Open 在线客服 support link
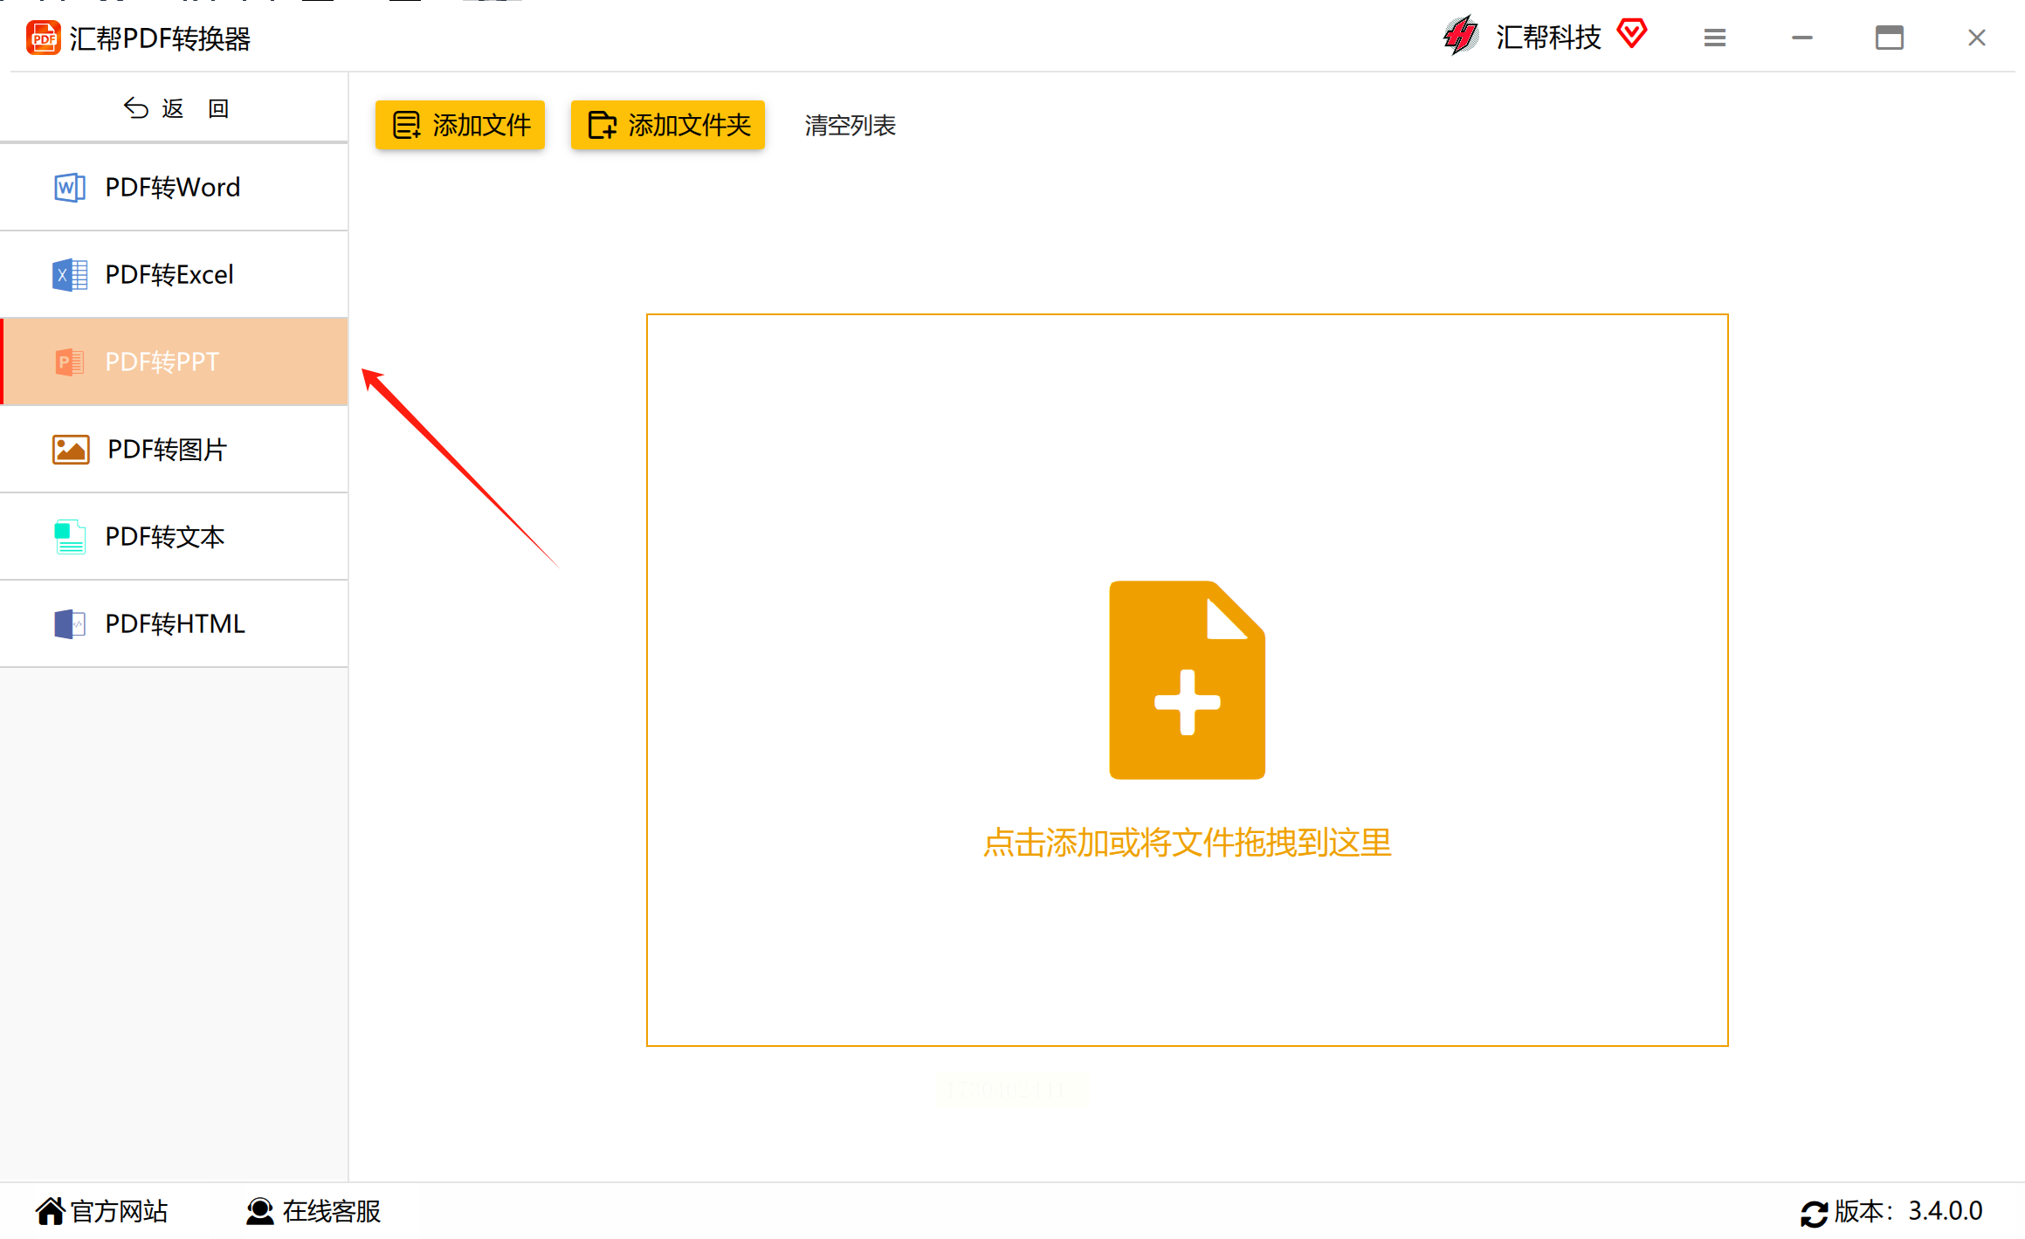Viewport: 2025px width, 1239px height. click(313, 1212)
